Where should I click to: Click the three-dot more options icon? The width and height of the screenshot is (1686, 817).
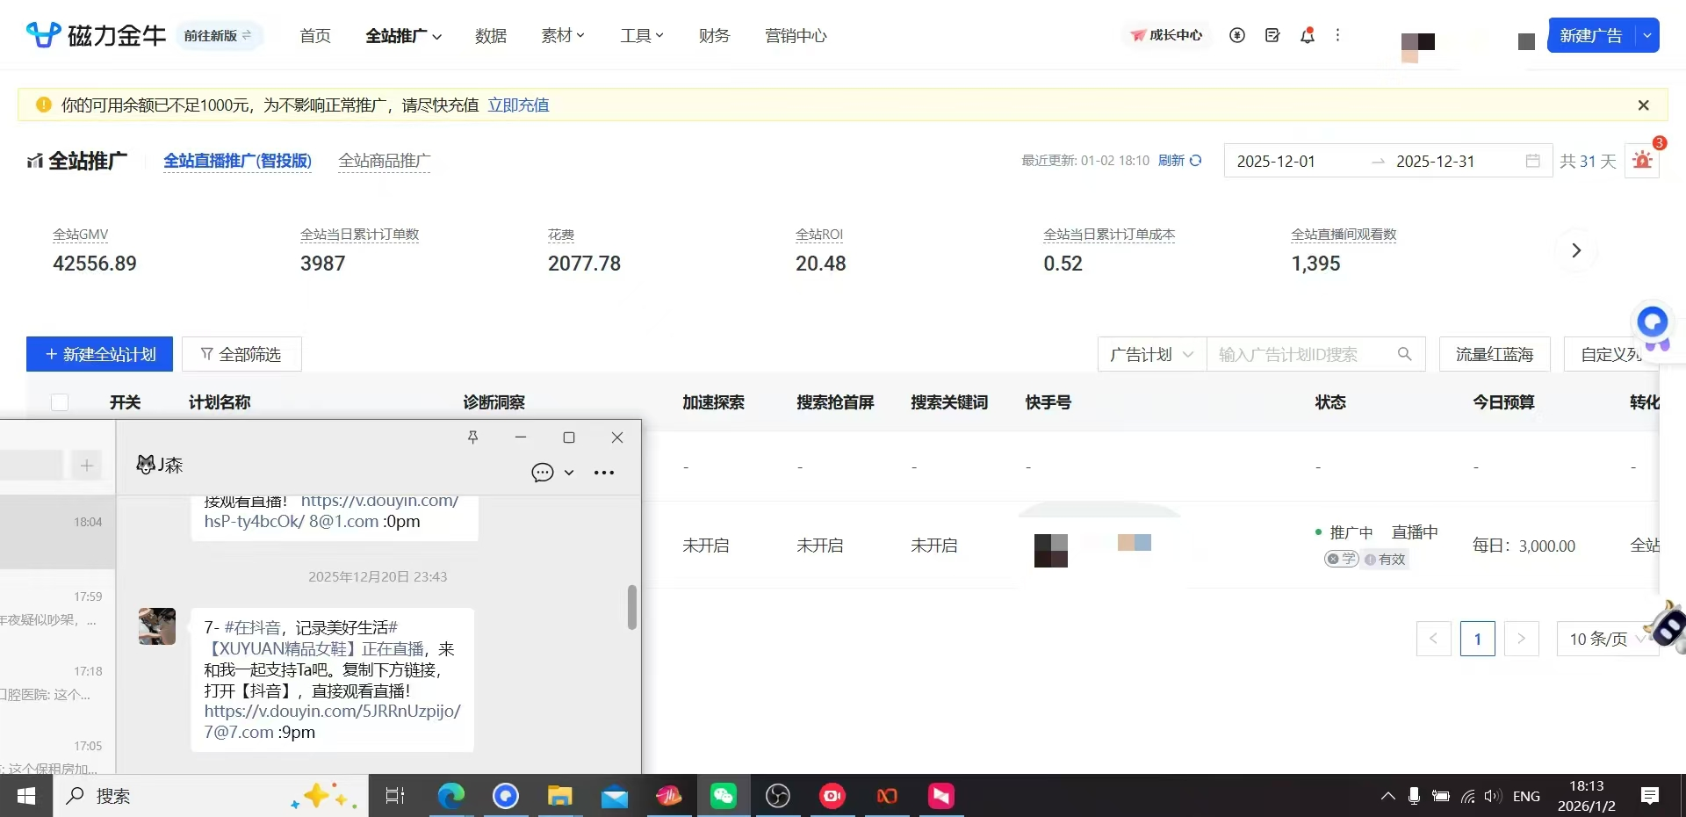click(1337, 35)
